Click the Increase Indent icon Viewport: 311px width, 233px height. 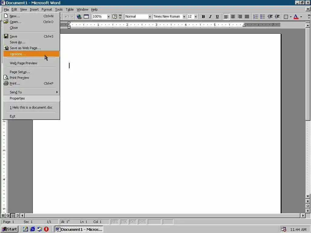(x=277, y=17)
